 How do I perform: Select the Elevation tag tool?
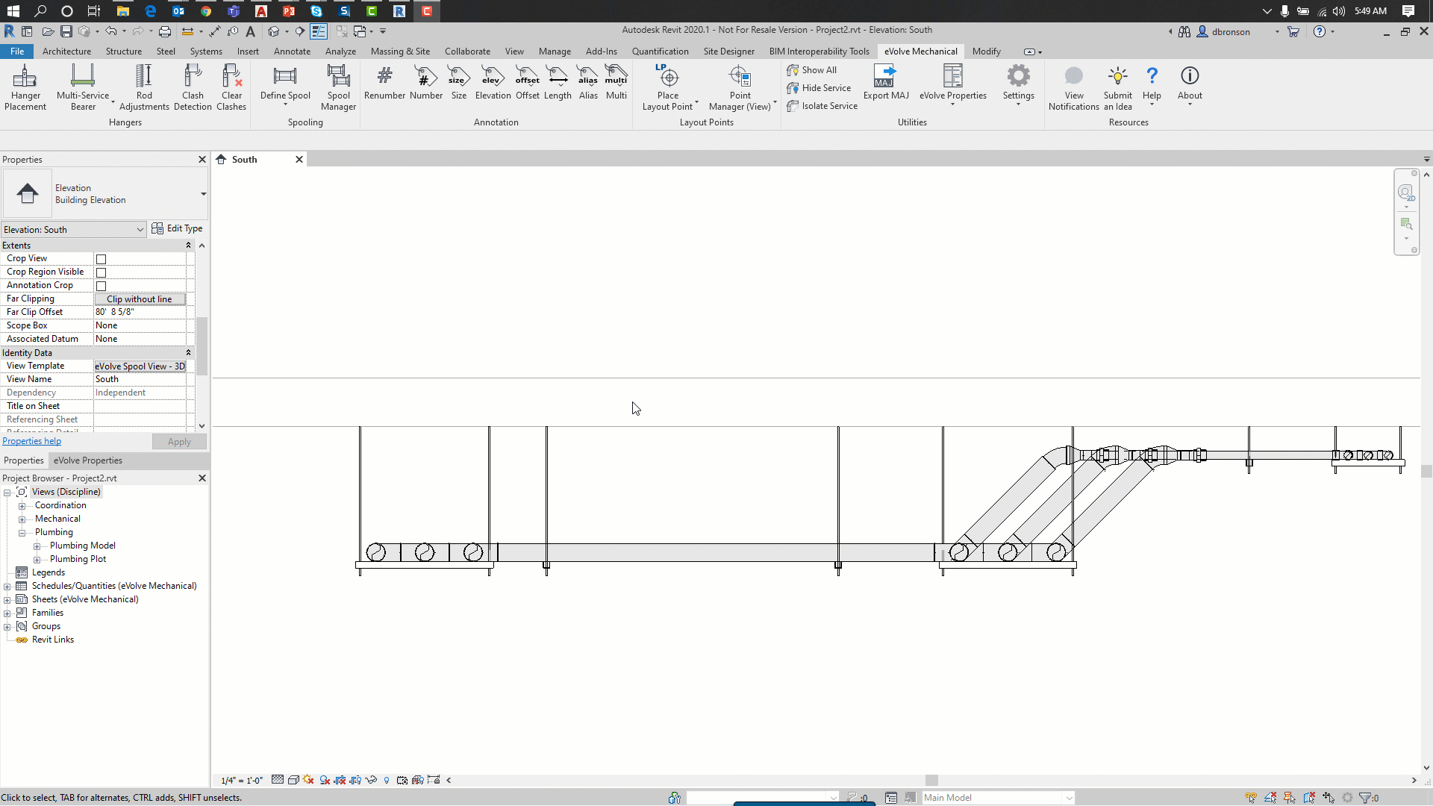(493, 82)
